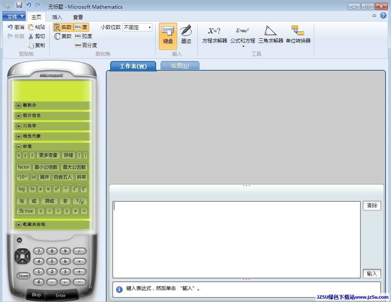
Task: Click the pi (π) key
Action: [x=48, y=189]
